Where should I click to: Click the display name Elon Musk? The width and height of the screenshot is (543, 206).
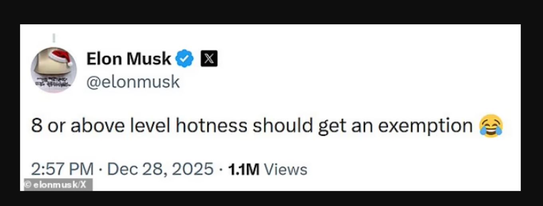coord(129,59)
